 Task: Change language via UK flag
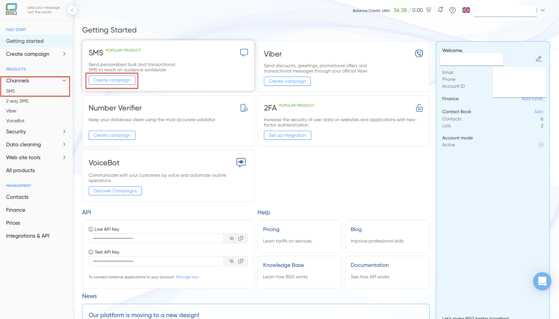point(466,10)
